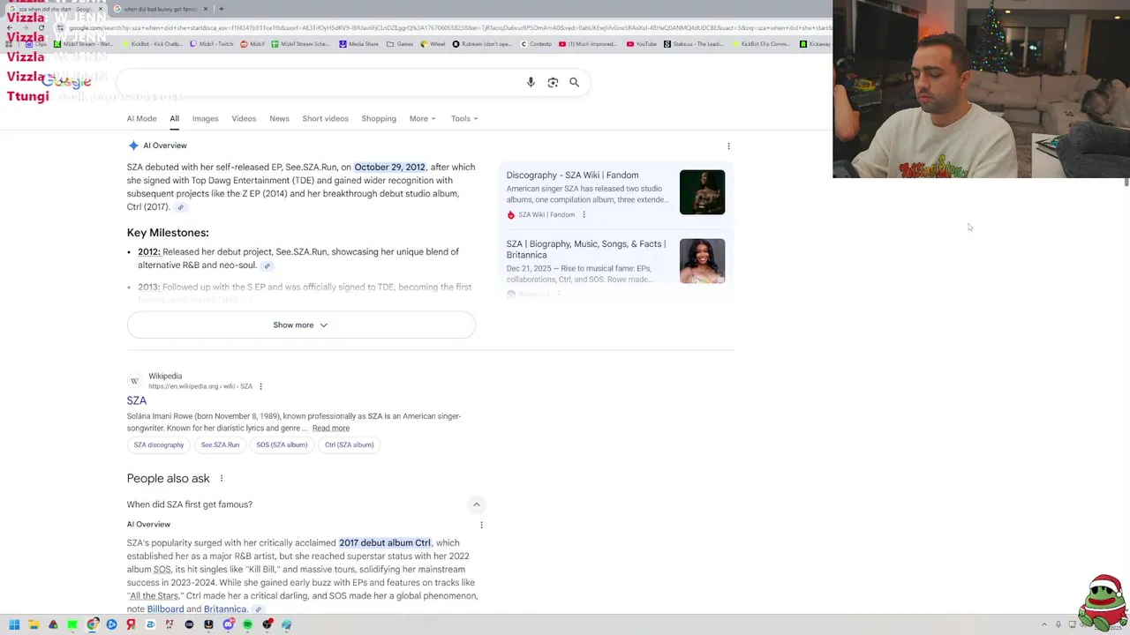Viewport: 1130px width, 635px height.
Task: Click the source link icon after 'neo-soul.'
Action: pyautogui.click(x=267, y=265)
